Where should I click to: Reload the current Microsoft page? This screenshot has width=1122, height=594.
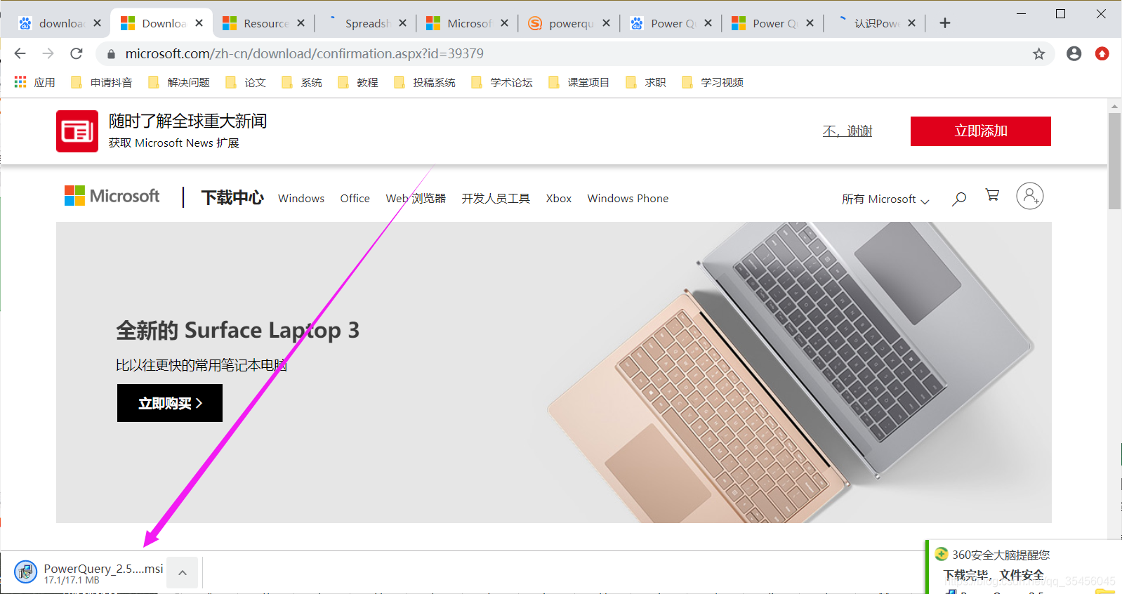click(x=77, y=53)
